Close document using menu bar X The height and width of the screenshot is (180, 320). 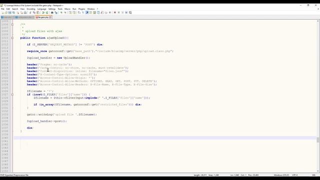click(x=318, y=9)
